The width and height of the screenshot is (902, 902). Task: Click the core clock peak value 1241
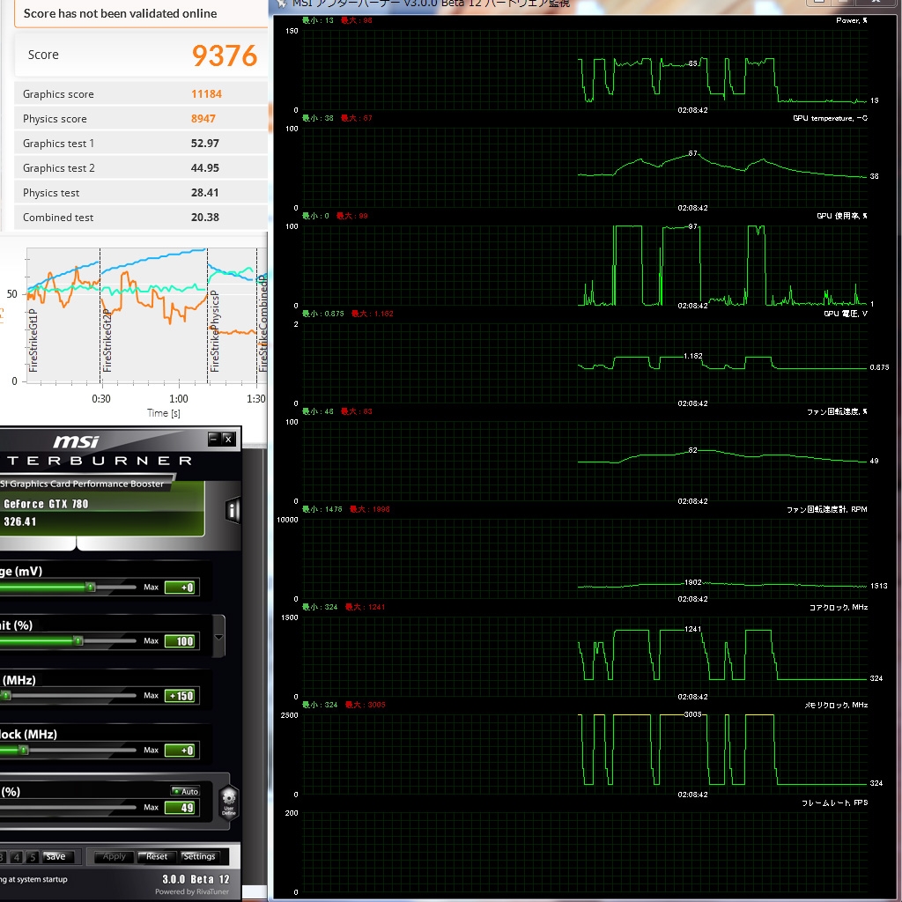pyautogui.click(x=692, y=629)
